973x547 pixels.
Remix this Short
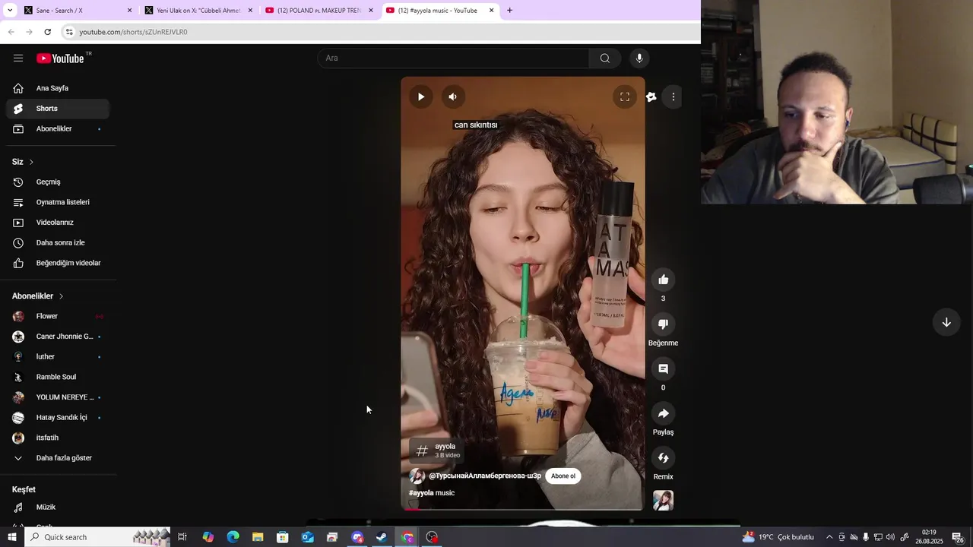coord(663,458)
